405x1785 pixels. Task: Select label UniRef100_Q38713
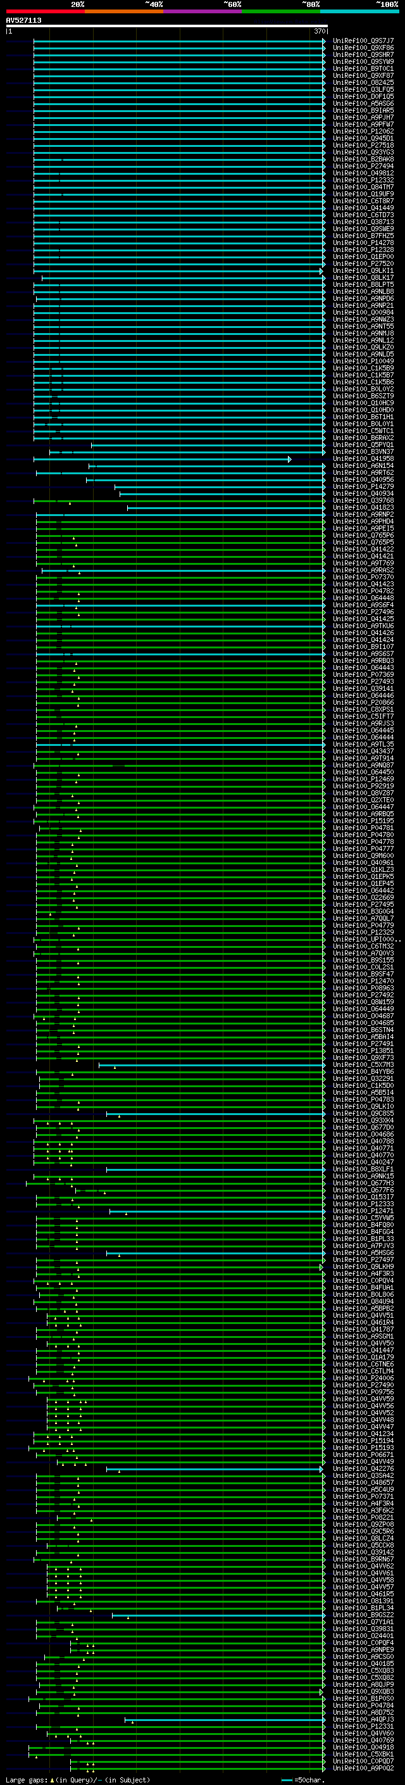363,222
